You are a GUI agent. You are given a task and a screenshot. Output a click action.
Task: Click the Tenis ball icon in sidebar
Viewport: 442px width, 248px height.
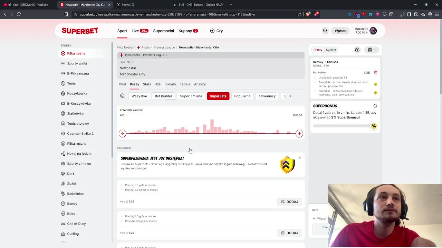coord(63,83)
